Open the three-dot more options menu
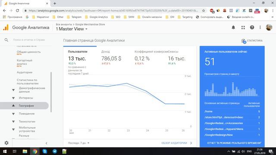Viewport: 276px width, 155px height. (260, 28)
